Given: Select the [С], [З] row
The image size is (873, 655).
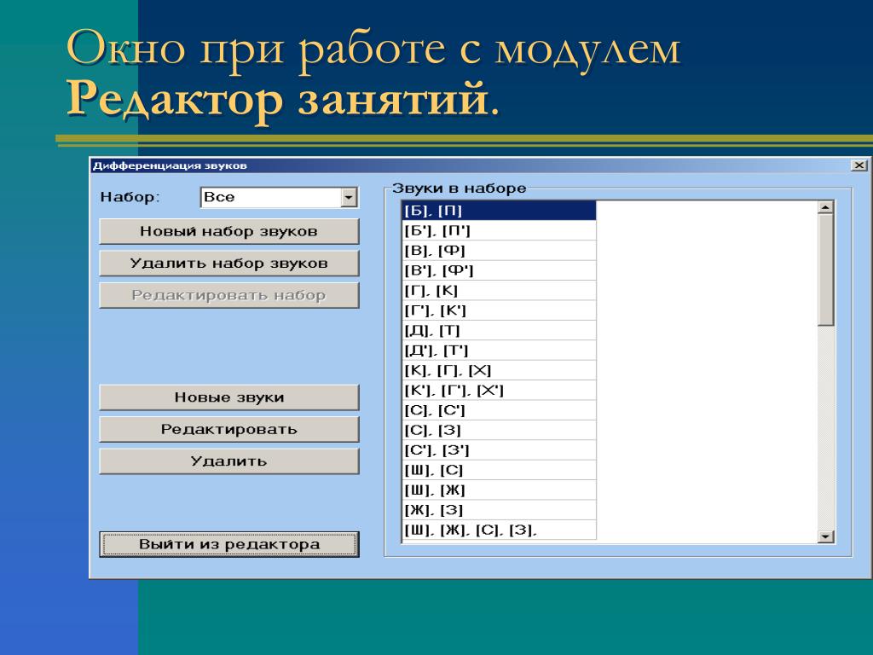Looking at the screenshot, I should [499, 431].
